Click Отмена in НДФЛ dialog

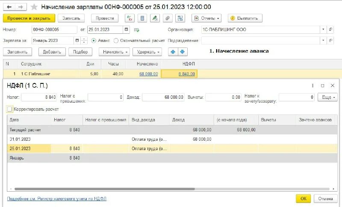pyautogui.click(x=325, y=199)
